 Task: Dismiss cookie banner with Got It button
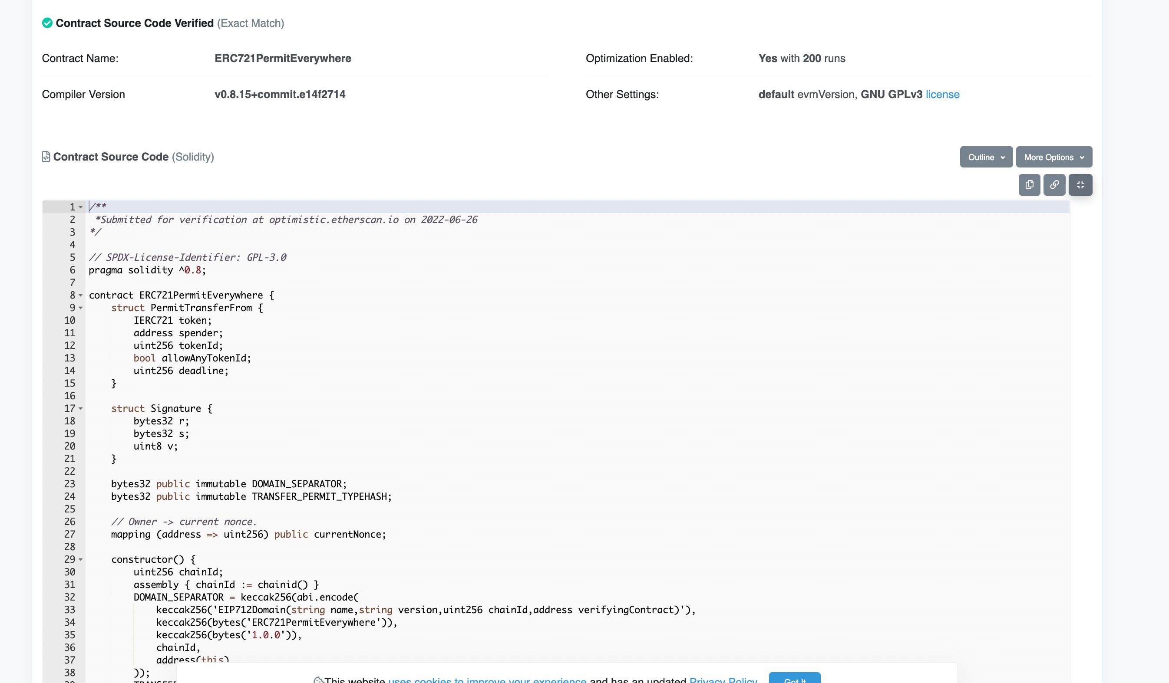(794, 678)
